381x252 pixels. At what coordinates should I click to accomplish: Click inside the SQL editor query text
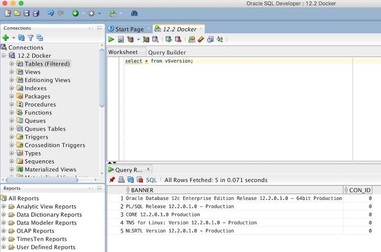coord(159,61)
